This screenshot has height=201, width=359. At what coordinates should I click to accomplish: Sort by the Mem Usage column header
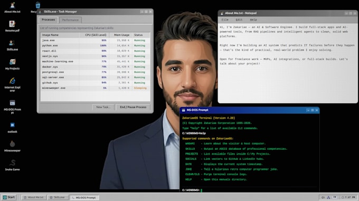(x=120, y=35)
